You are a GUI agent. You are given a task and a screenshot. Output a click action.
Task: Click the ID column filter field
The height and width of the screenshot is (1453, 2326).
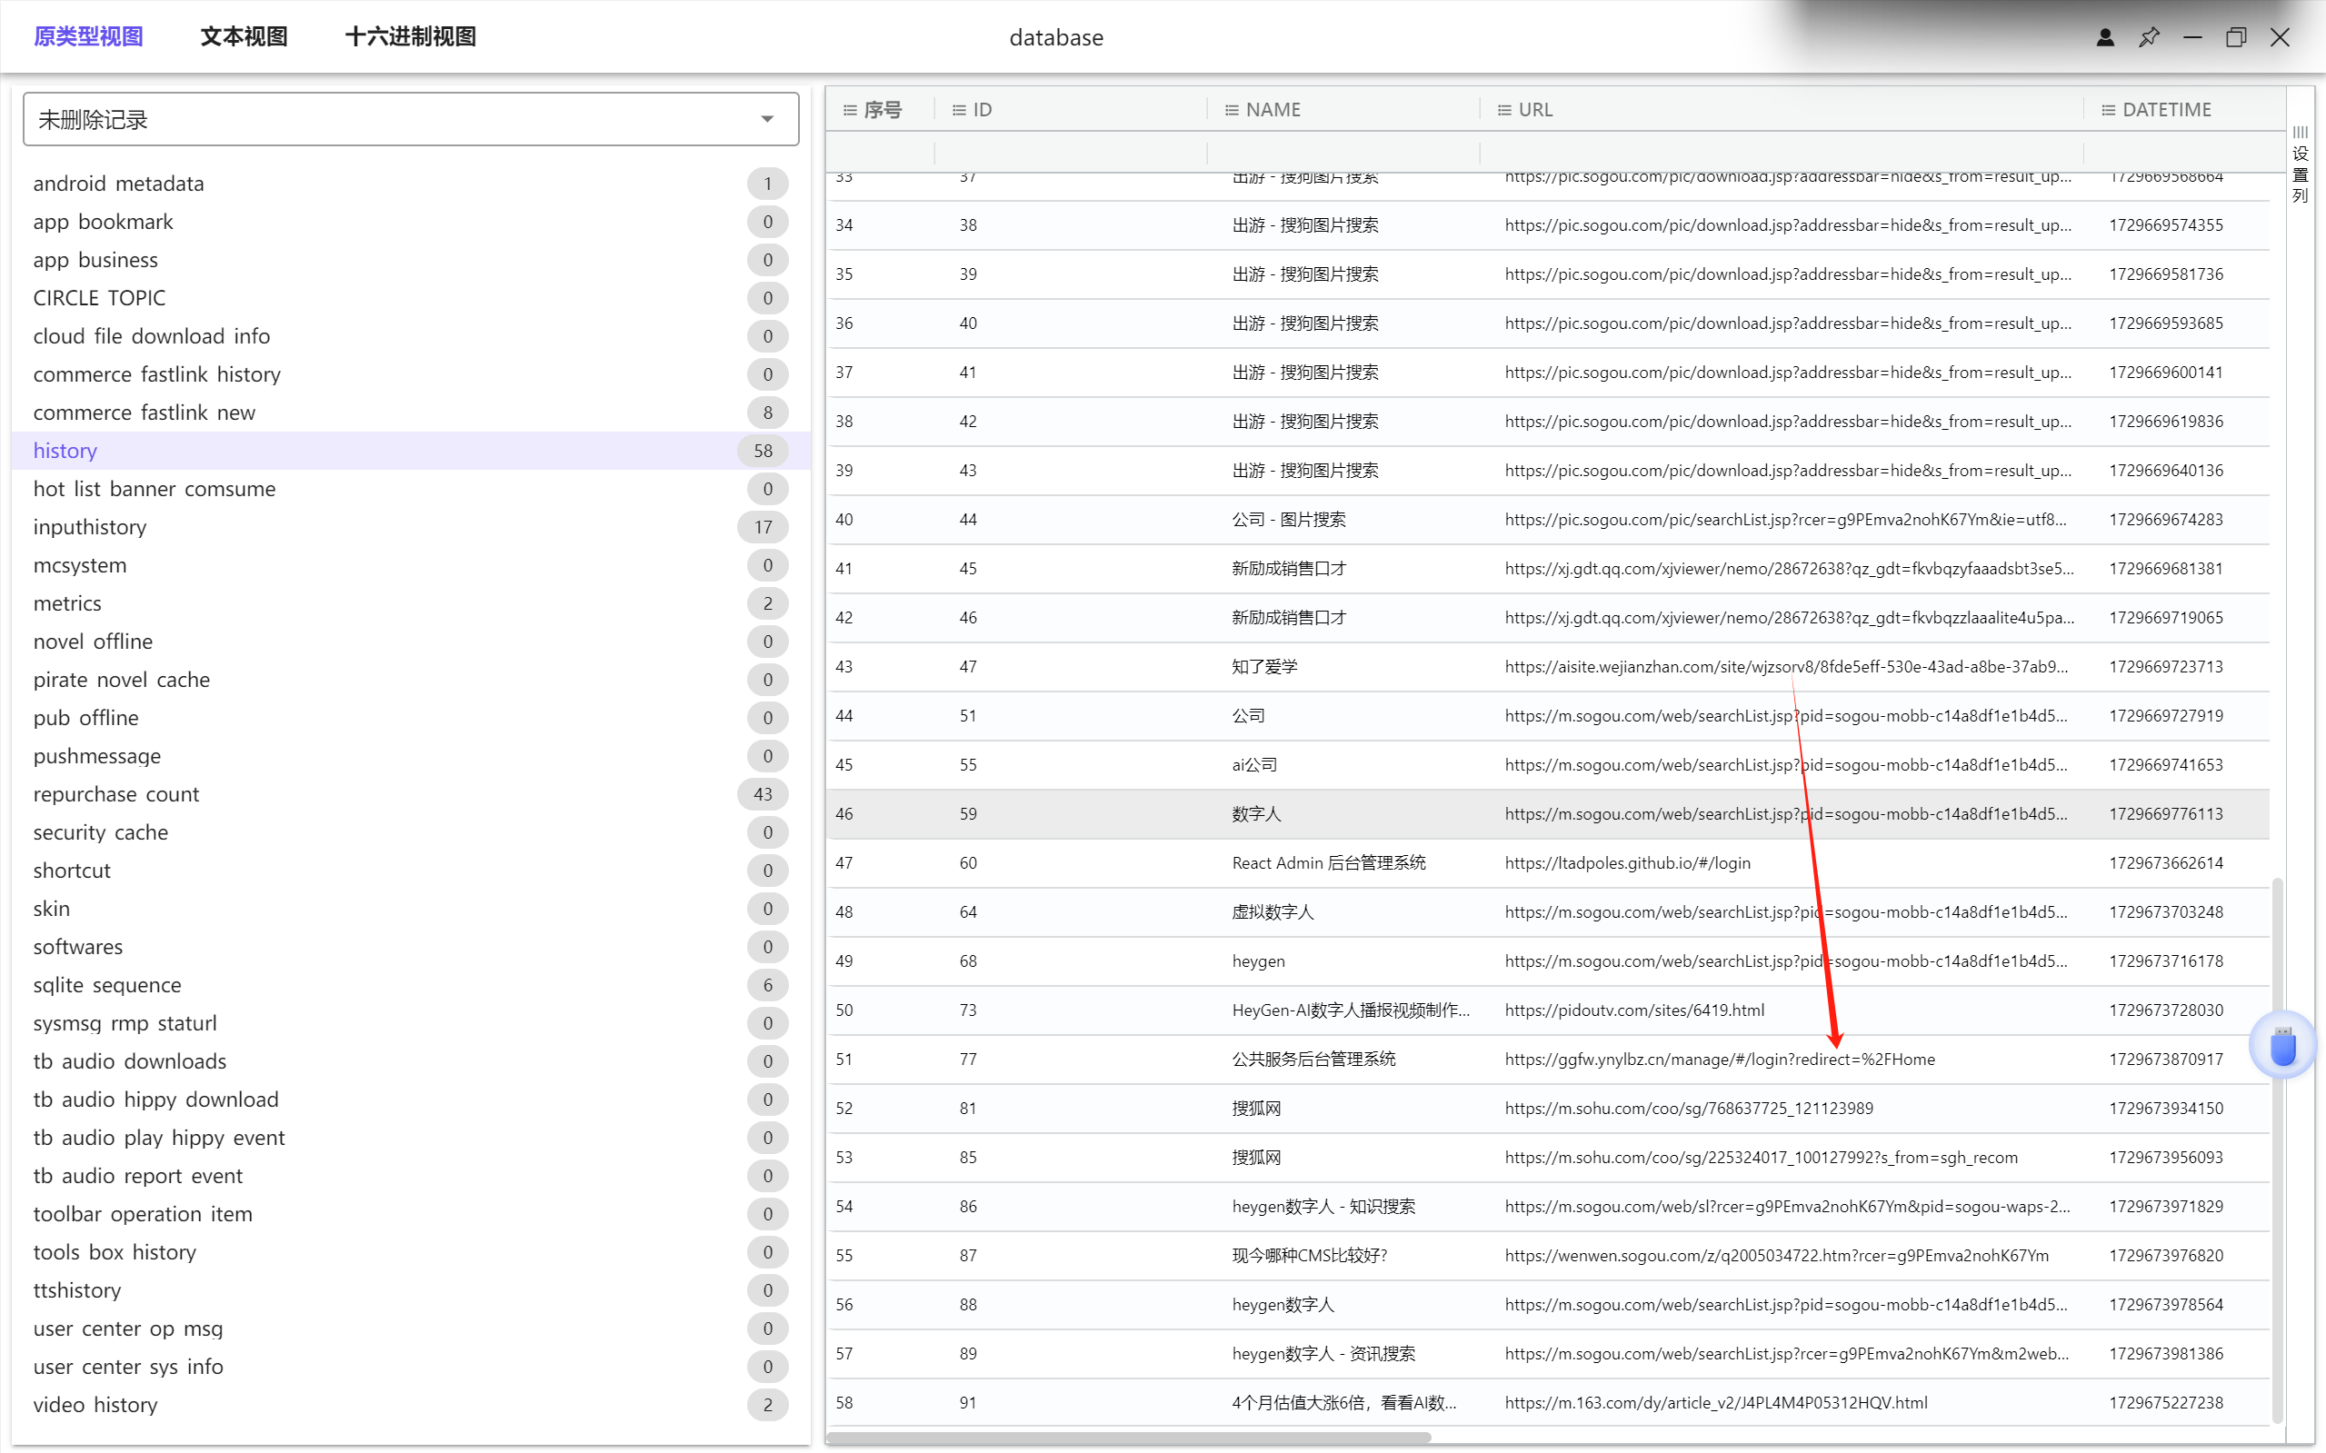(1070, 152)
